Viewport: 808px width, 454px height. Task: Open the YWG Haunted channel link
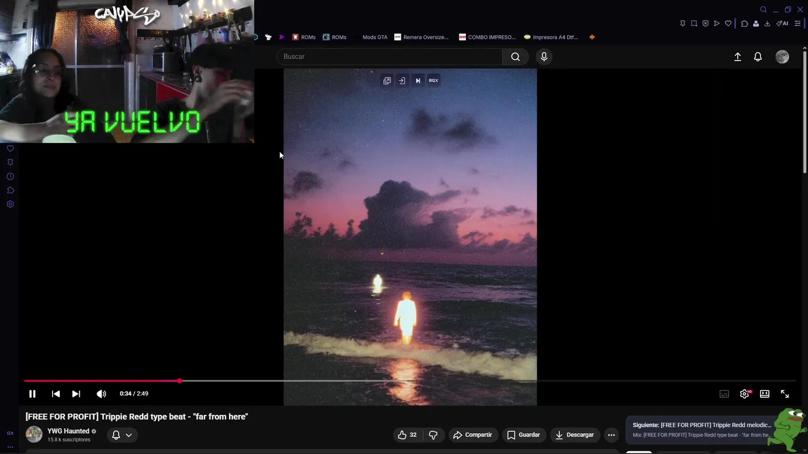[x=68, y=431]
